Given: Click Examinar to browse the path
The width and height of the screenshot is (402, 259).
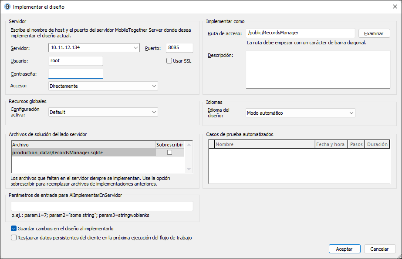Looking at the screenshot, I should coord(374,33).
